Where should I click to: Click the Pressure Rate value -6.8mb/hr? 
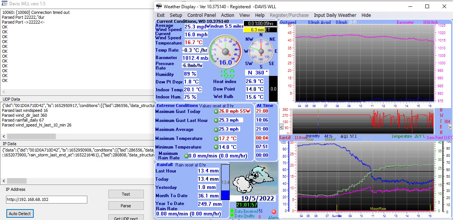(x=193, y=65)
